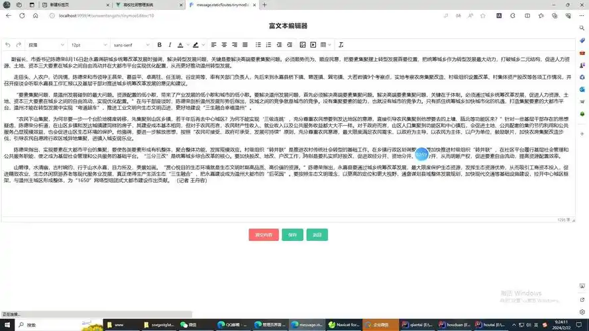Toggle bulleted list
The width and height of the screenshot is (589, 331).
tap(258, 44)
